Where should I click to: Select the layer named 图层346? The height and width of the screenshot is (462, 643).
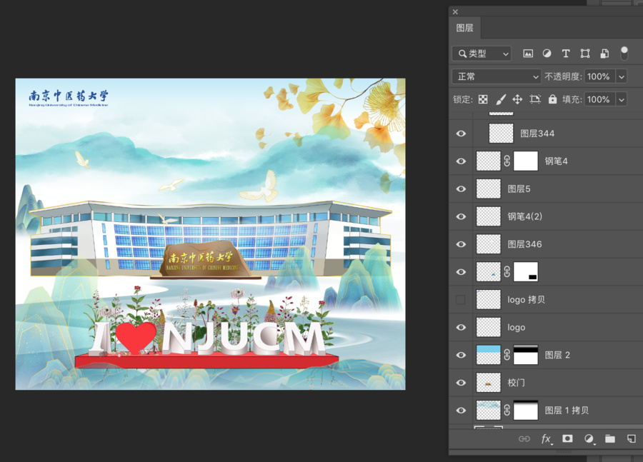point(525,244)
